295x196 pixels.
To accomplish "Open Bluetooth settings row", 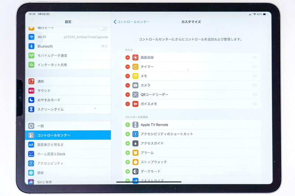I will point(68,46).
